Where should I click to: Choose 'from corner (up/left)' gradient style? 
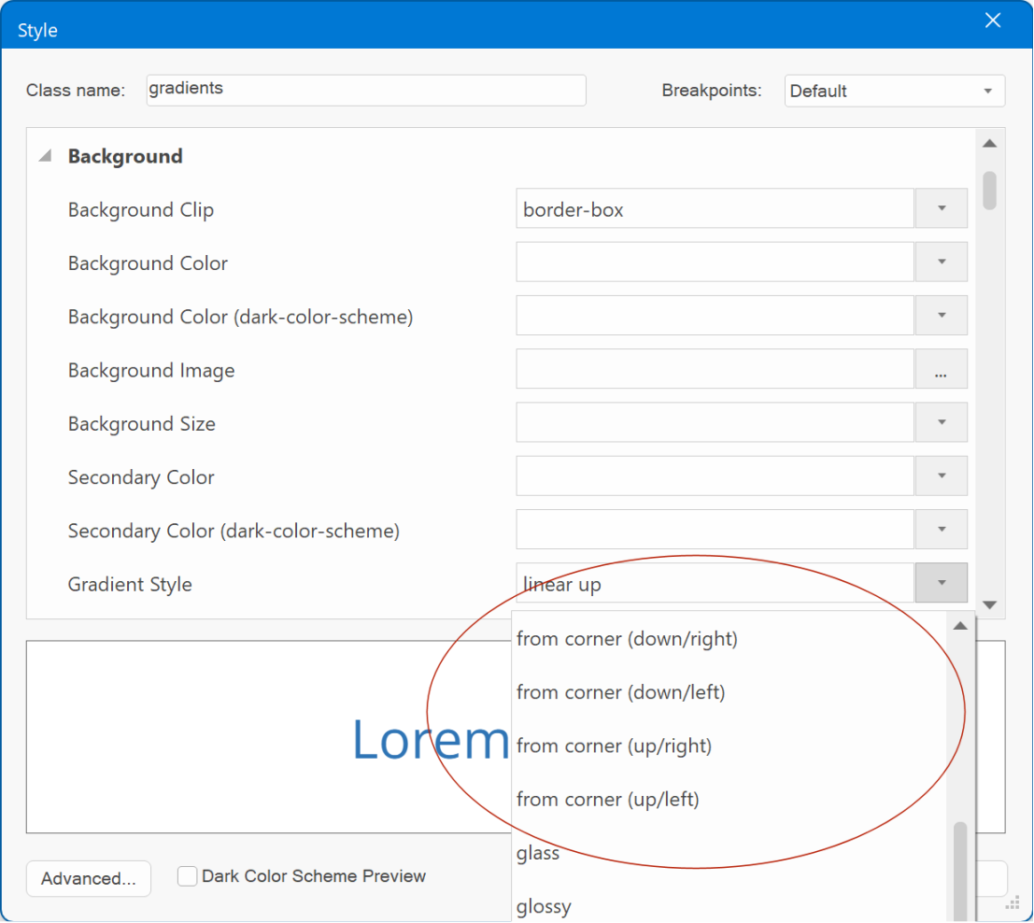(607, 800)
